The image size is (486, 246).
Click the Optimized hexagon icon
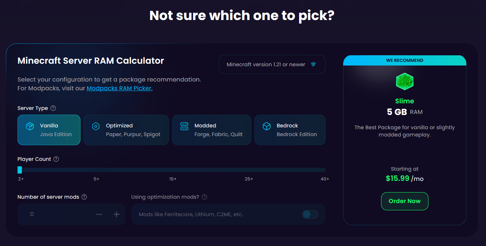click(x=95, y=126)
